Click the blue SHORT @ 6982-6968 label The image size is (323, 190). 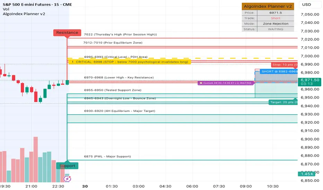click(279, 72)
